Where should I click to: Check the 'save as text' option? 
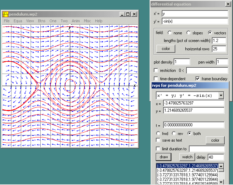pos(158,140)
